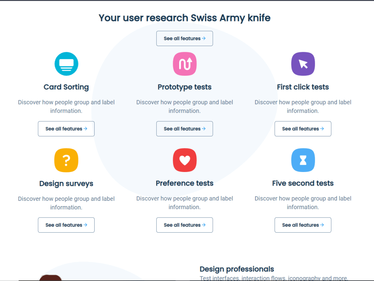The height and width of the screenshot is (281, 374).
Task: Click the blue Five second tests hourglass icon
Action: [303, 160]
